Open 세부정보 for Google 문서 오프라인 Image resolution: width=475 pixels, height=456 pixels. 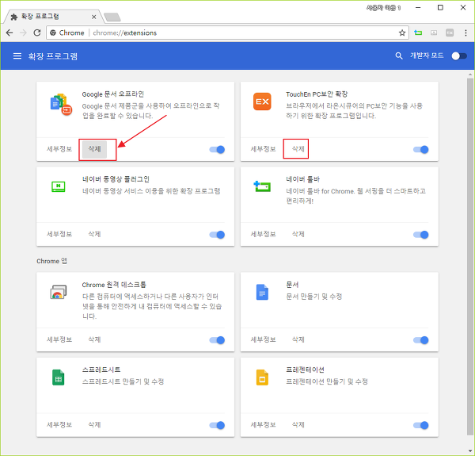[59, 149]
